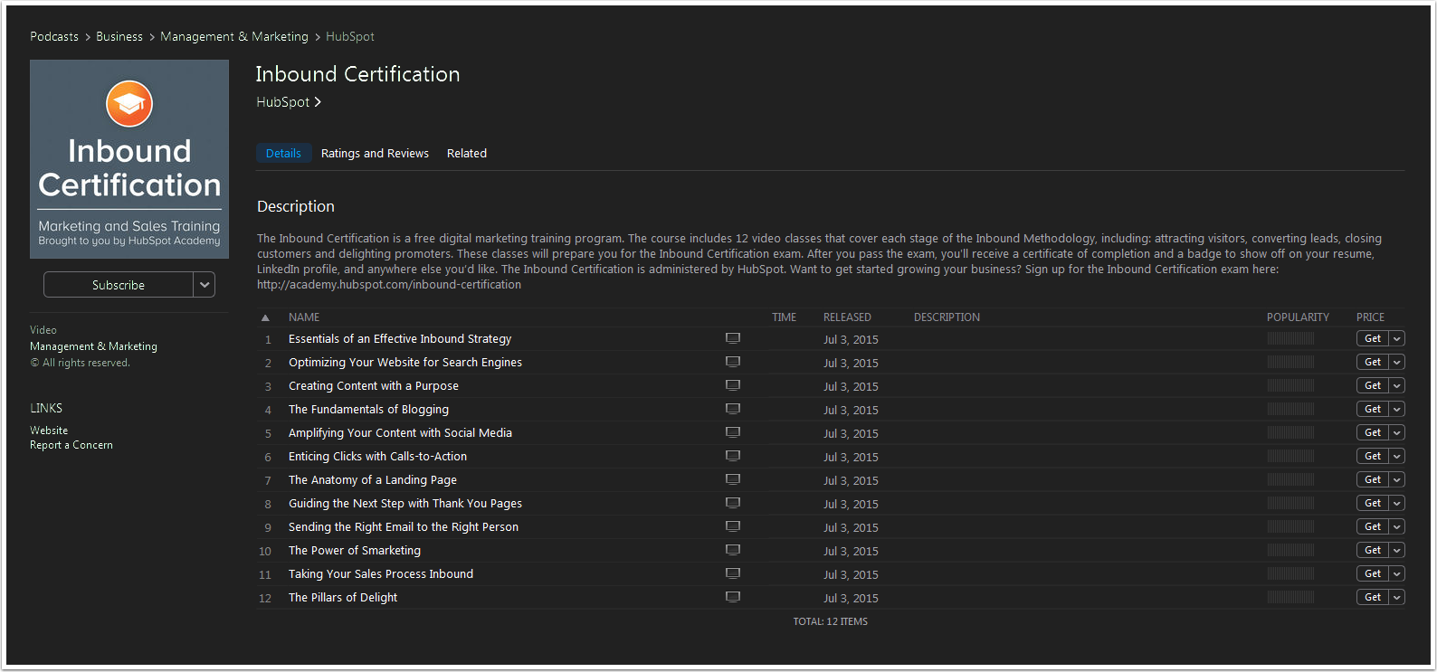The height and width of the screenshot is (672, 1437).
Task: Get the Amplifying Your Content with Social Media episode
Action: tap(1372, 432)
